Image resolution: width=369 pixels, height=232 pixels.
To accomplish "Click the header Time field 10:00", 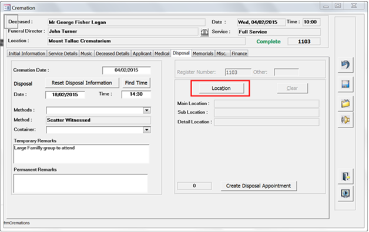I will (x=311, y=22).
